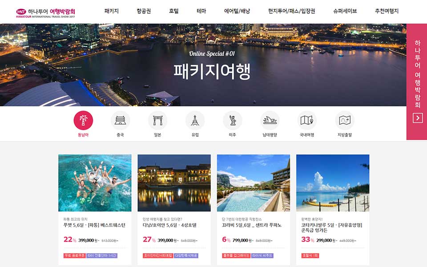The width and height of the screenshot is (427, 267).
Task: Click the 하나투어 여행박람회 logo
Action: [45, 12]
